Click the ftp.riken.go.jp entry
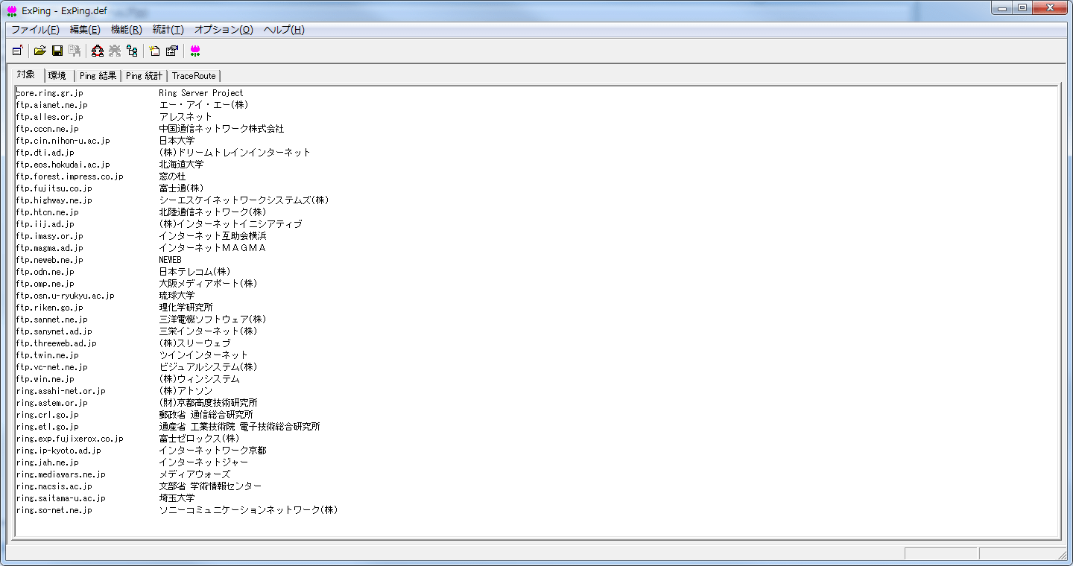Image resolution: width=1073 pixels, height=566 pixels. coord(50,308)
